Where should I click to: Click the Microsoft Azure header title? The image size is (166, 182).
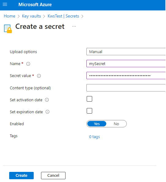pyautogui.click(x=35, y=5)
